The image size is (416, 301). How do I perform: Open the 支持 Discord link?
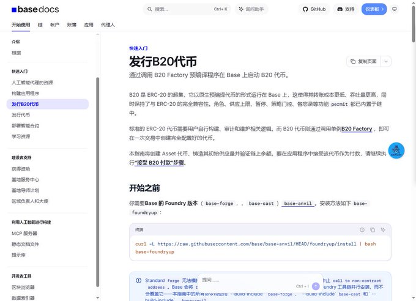pos(346,9)
